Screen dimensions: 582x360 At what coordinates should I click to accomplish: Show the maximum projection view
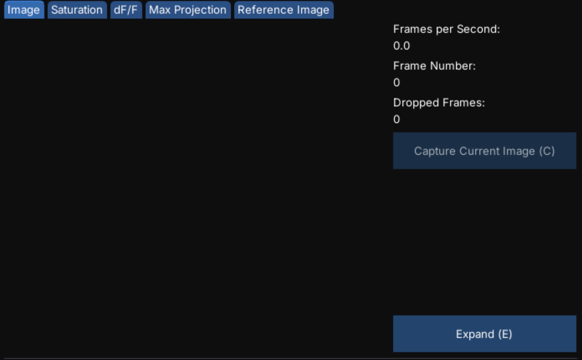[188, 10]
